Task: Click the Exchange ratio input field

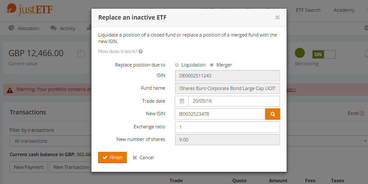Action: pos(227,127)
